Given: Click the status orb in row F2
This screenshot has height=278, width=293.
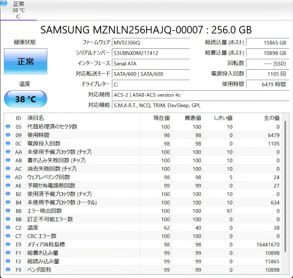Looking at the screenshot, I should 8,261.
